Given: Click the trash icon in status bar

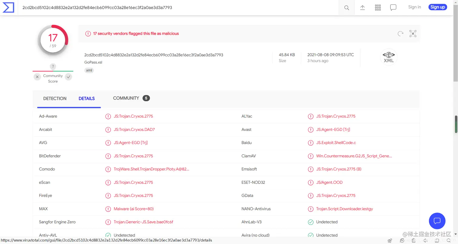Looking at the screenshot, I should point(413,241).
